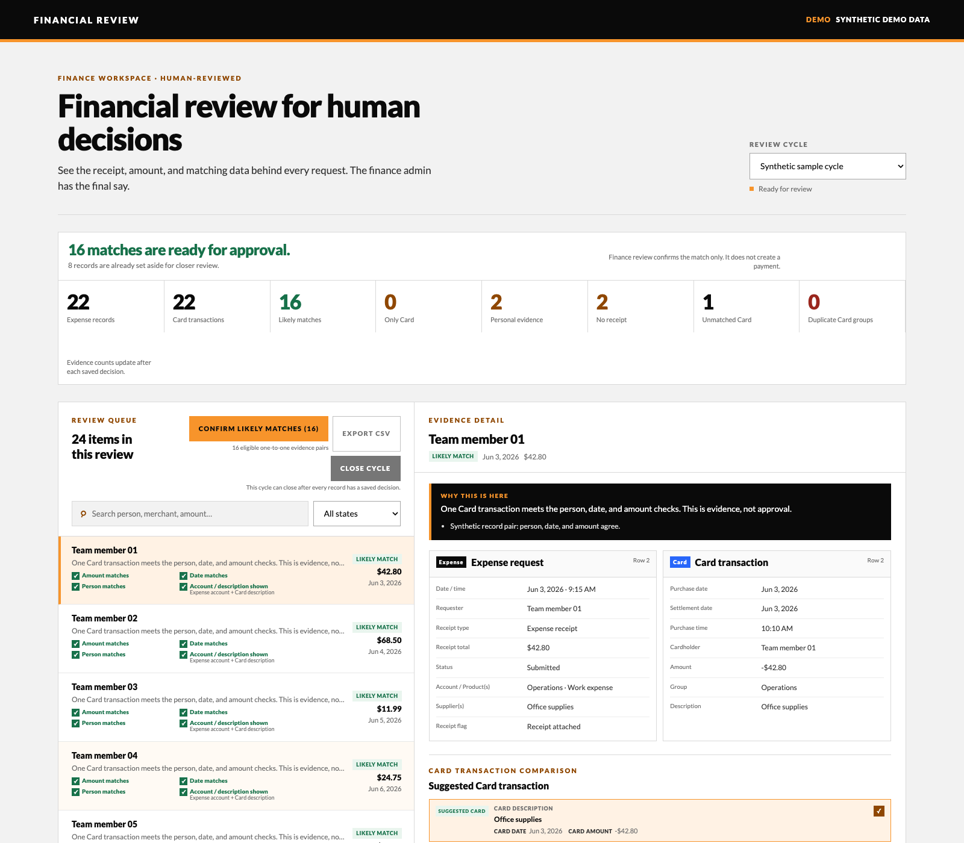Click the 1 Unmatched Card stat tile
The height and width of the screenshot is (843, 964).
pos(746,306)
